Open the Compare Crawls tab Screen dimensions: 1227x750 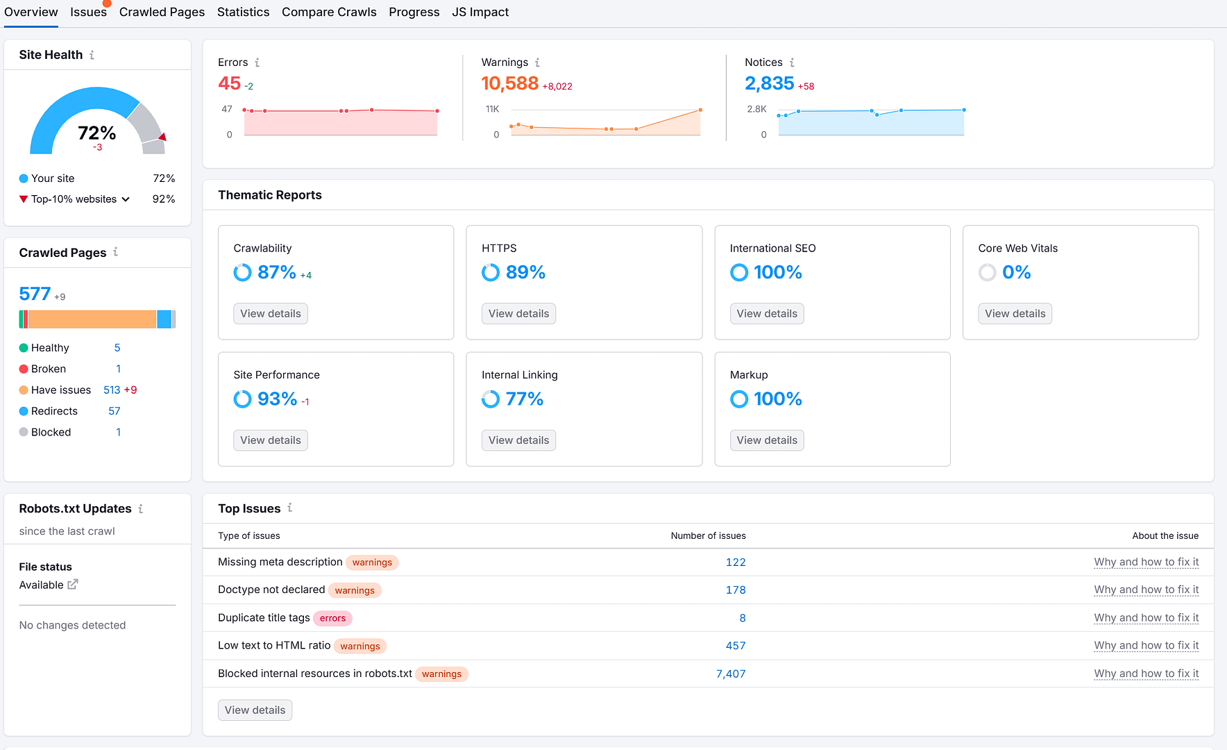pos(329,12)
